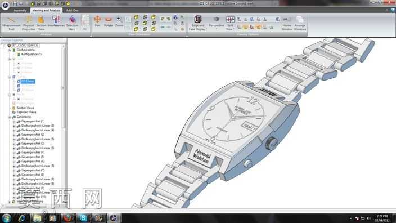Select Deckungsgleich-Linear (5) constraint
396x223 pixels.
coord(38,139)
